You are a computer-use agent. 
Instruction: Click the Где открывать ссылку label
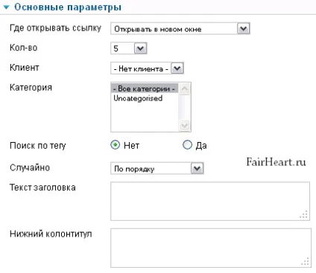(55, 28)
